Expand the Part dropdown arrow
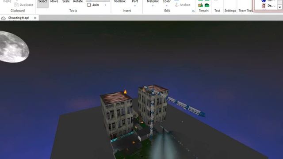The image size is (283, 159). click(x=135, y=6)
